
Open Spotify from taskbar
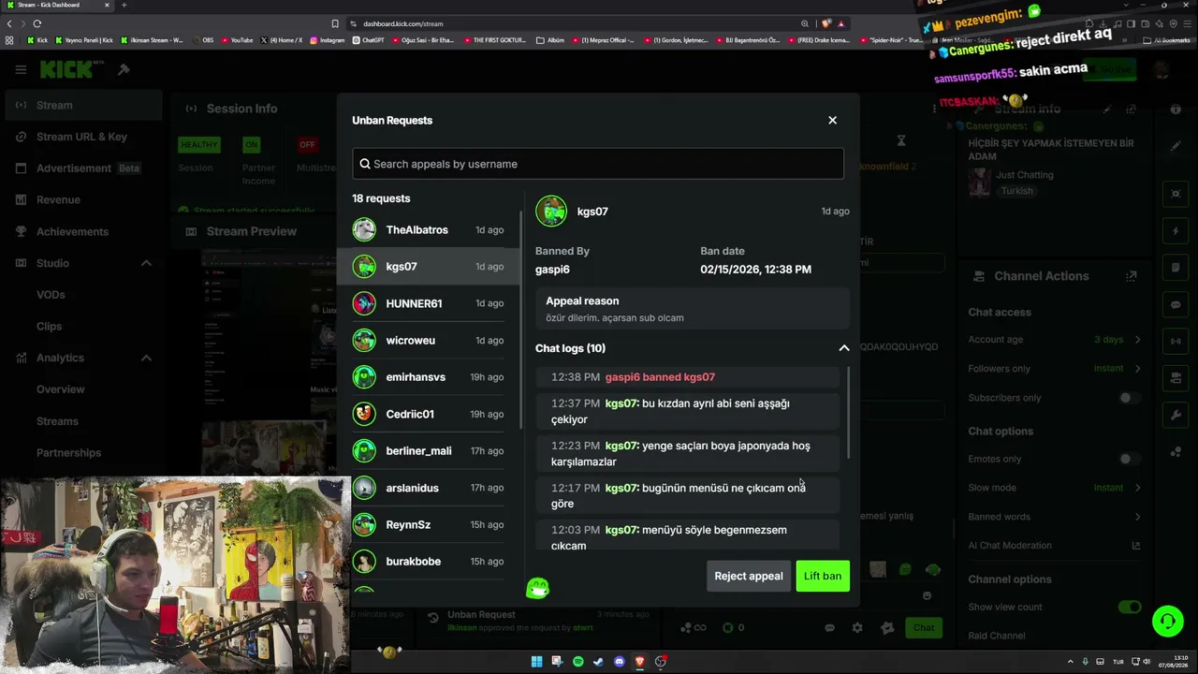tap(577, 662)
